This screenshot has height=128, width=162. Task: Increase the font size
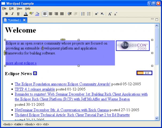(x=110, y=14)
